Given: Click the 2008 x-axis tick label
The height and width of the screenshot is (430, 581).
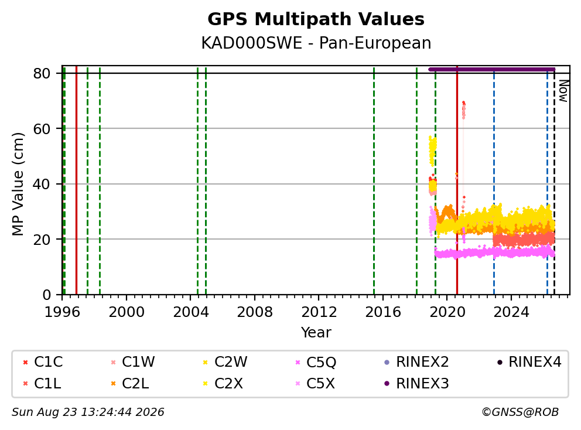Looking at the screenshot, I should 255,312.
